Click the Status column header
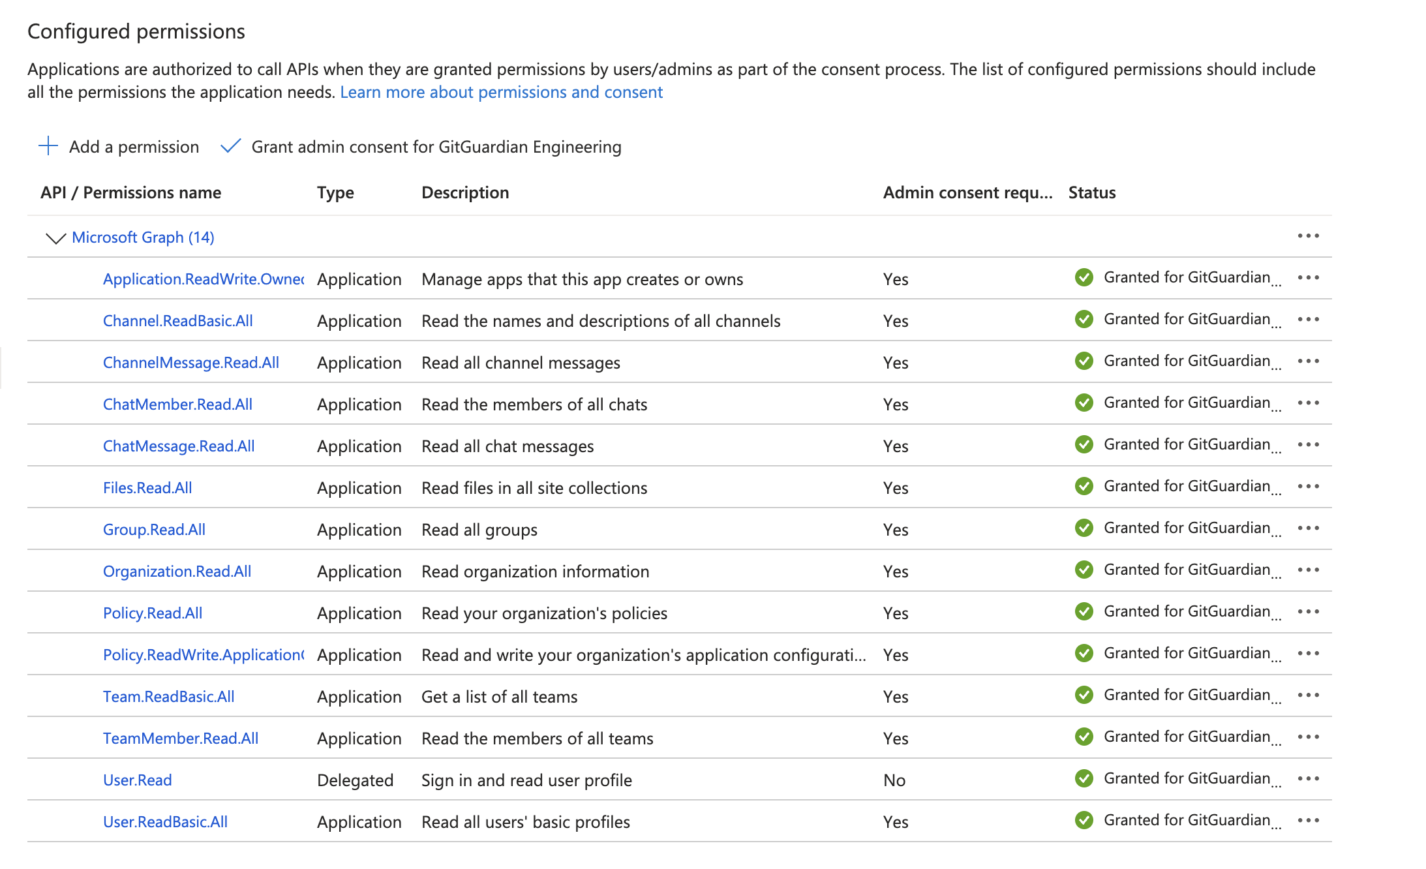This screenshot has width=1426, height=869. click(1092, 192)
